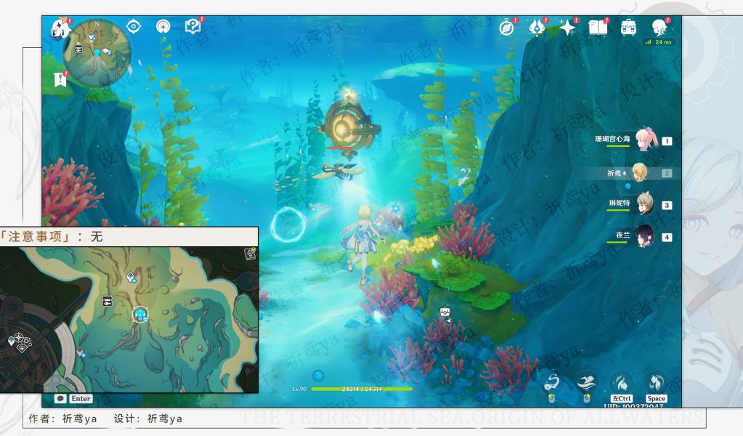This screenshot has width=743, height=436.
Task: Click the small chest-like marker among corals
Action: pos(444,312)
